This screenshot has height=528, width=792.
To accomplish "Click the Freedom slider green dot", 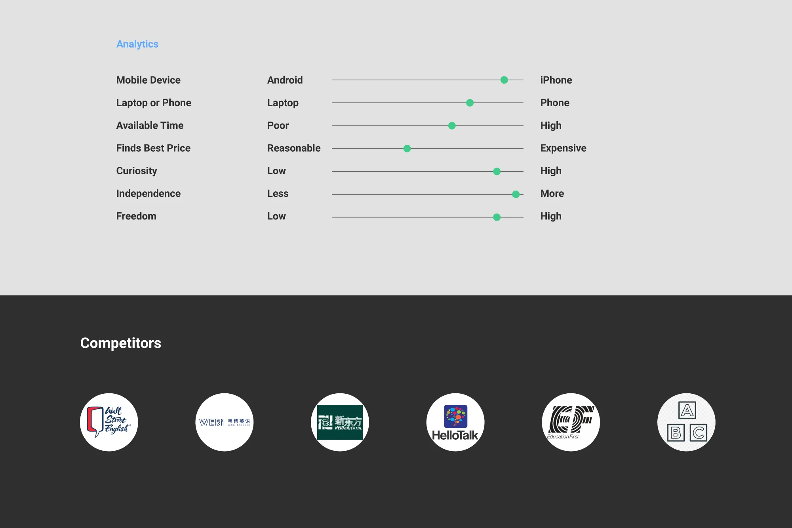I will [x=497, y=217].
